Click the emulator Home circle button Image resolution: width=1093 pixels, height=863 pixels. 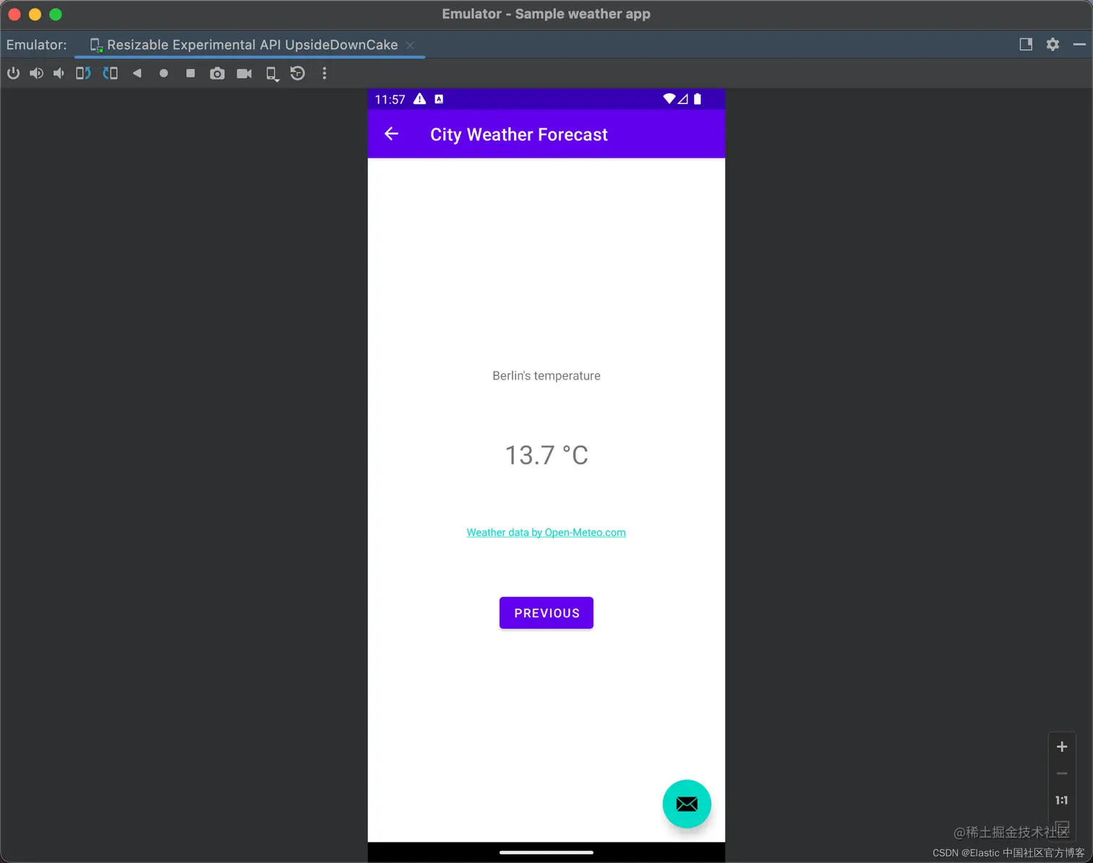point(163,73)
